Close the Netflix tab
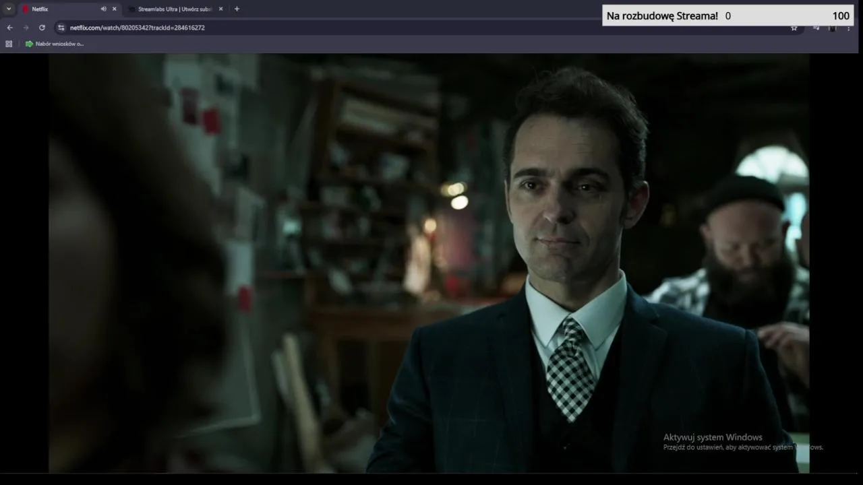This screenshot has width=863, height=485. pos(114,9)
